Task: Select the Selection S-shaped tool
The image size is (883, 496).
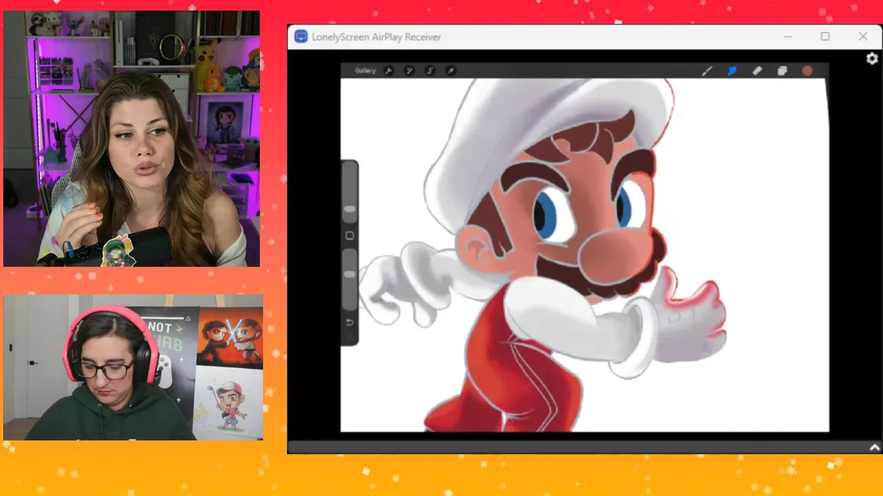Action: [x=430, y=71]
